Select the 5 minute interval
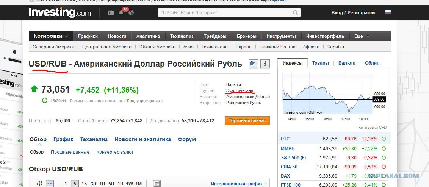 [74, 184]
